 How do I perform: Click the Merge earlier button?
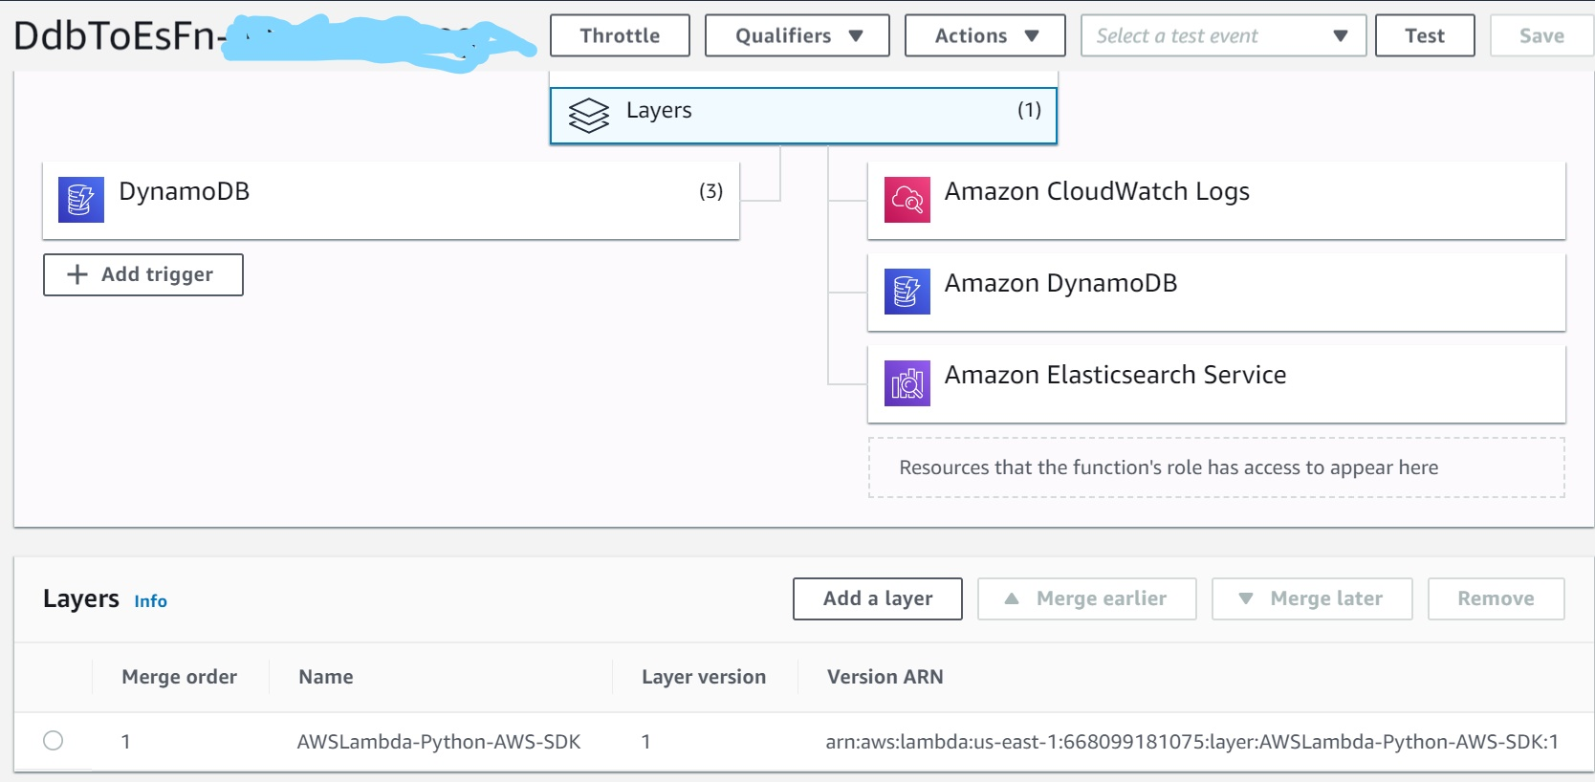[x=1086, y=598]
